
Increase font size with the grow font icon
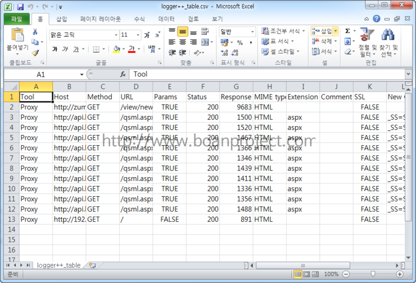tap(147, 35)
